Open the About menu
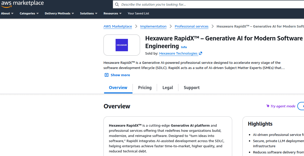 coord(7,13)
